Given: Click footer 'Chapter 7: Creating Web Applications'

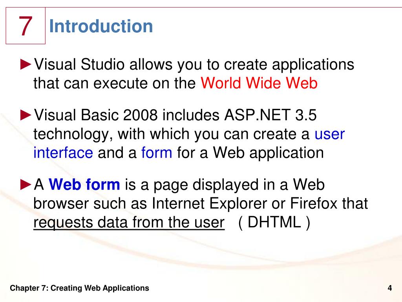Looking at the screenshot, I should 79,288.
